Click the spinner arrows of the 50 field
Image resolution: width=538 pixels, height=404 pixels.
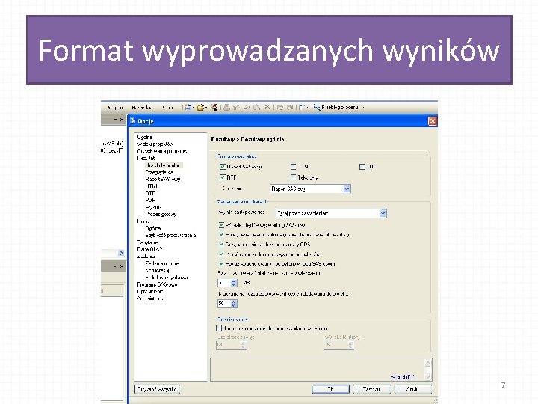pyautogui.click(x=234, y=304)
